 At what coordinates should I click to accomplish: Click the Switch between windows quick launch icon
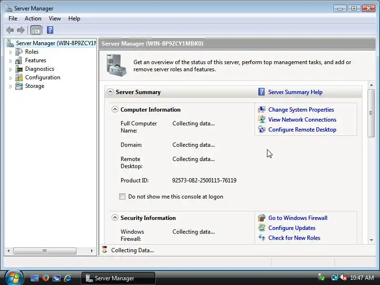pyautogui.click(x=57, y=278)
